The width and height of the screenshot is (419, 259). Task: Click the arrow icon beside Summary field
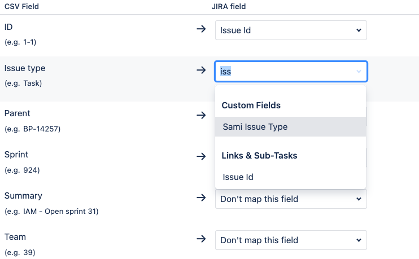pos(201,197)
